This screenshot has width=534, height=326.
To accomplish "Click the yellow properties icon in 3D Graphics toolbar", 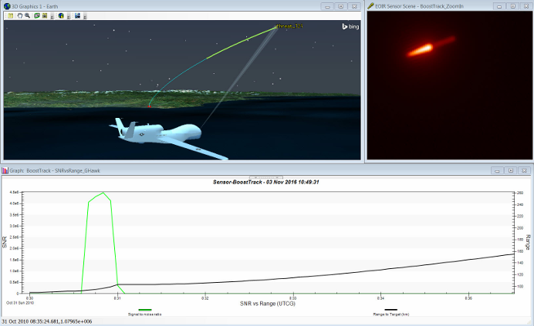I will point(11,15).
